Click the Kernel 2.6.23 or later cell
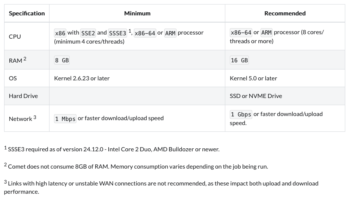Viewport: 349px width, 199px height. (82, 78)
